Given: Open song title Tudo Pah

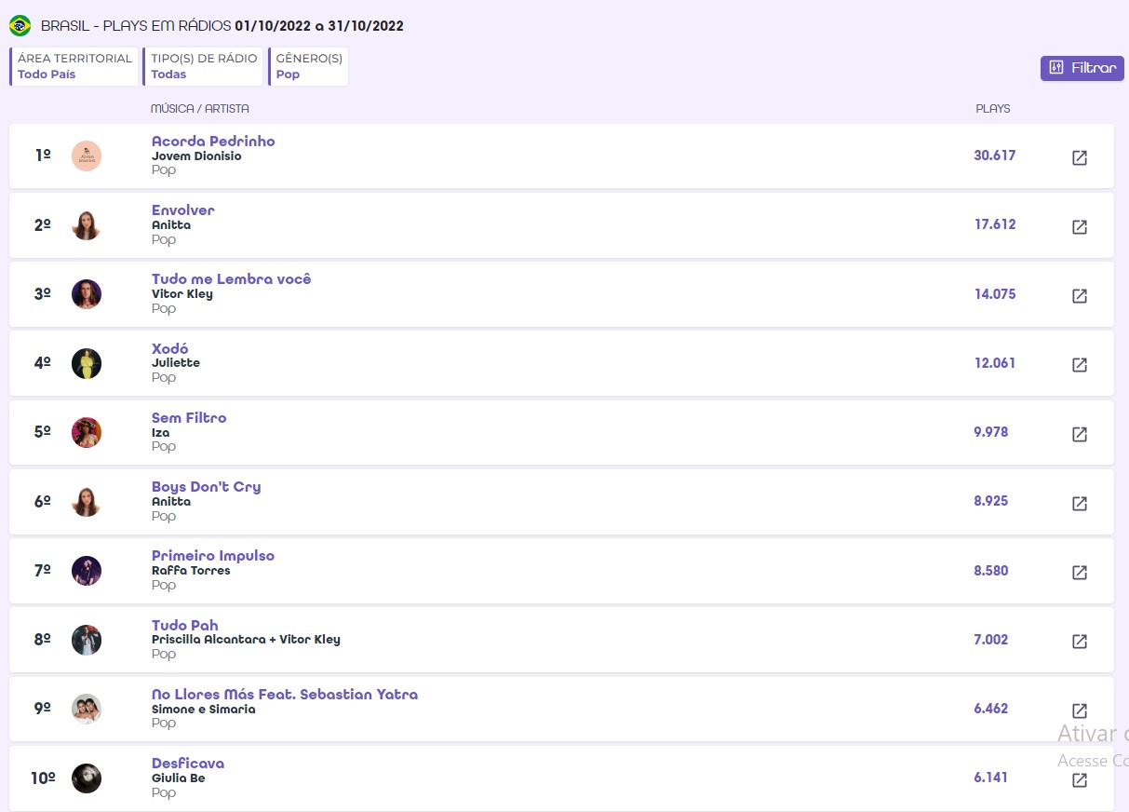Looking at the screenshot, I should click(185, 625).
